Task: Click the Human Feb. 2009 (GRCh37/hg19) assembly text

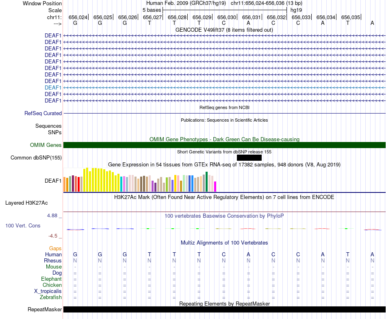Action: (x=186, y=3)
